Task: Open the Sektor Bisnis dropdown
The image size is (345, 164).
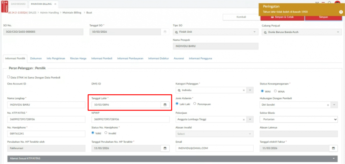Action: point(335,119)
